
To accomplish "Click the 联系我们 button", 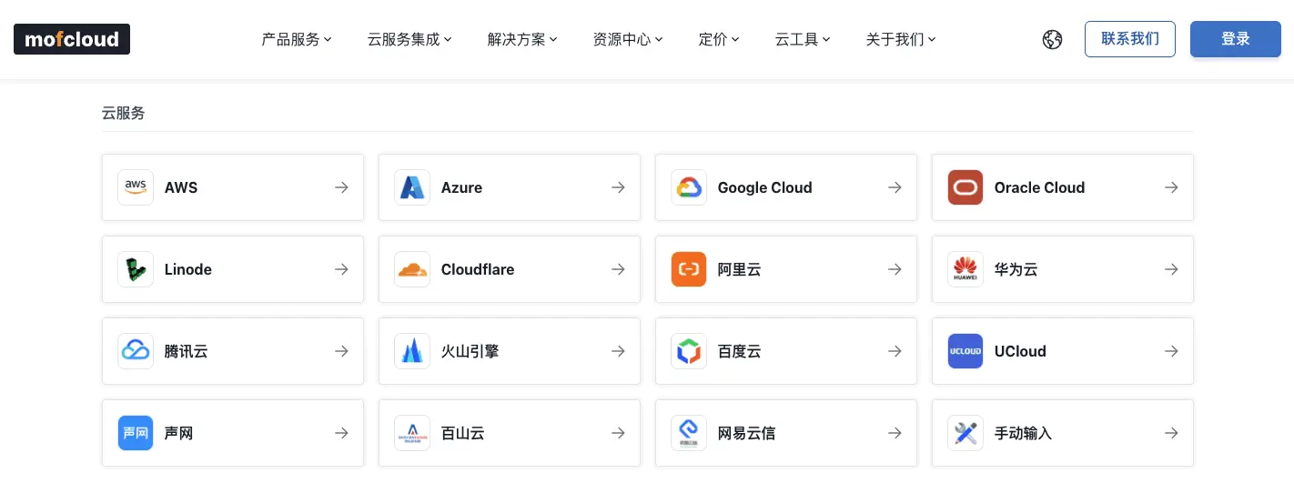I will (1130, 39).
